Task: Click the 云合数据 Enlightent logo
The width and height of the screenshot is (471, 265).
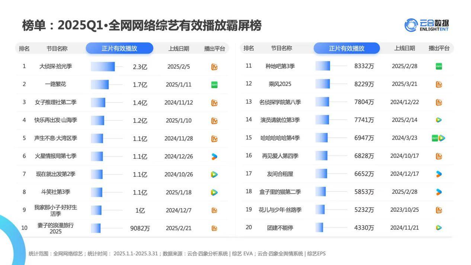Action: pyautogui.click(x=427, y=25)
